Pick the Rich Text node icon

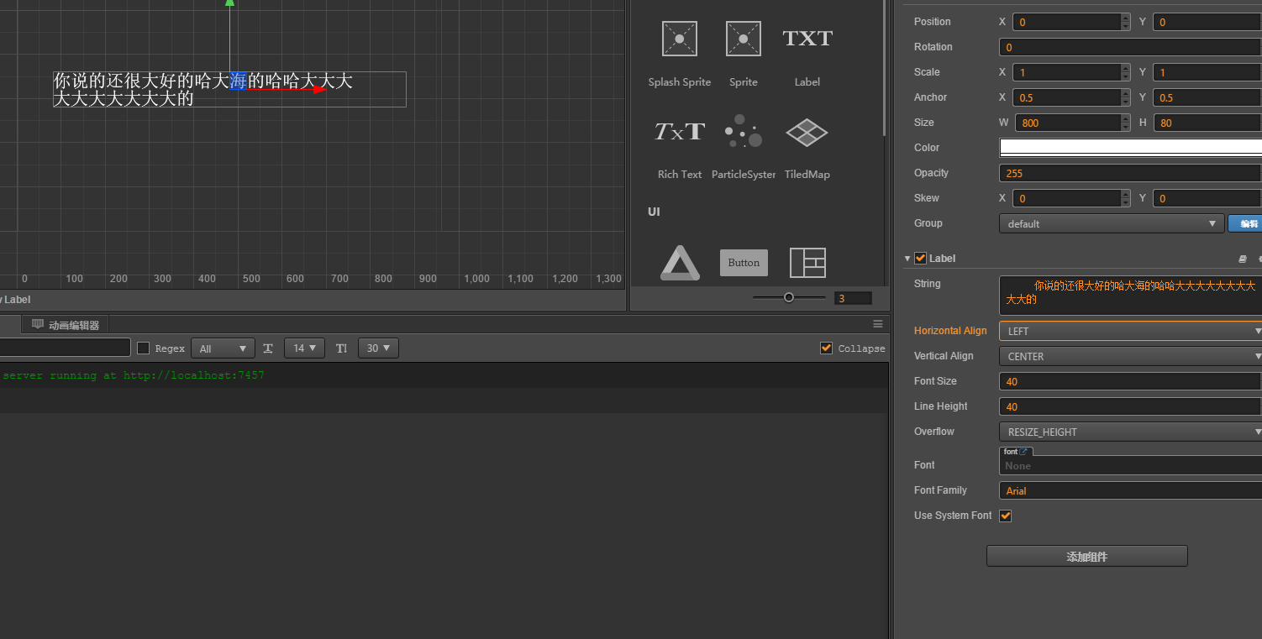[x=679, y=132]
